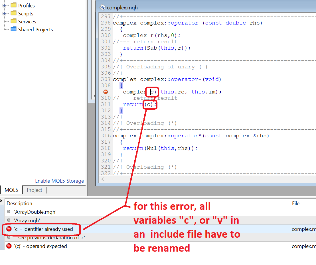
Task: Sort by the File column header
Action: pyautogui.click(x=296, y=203)
